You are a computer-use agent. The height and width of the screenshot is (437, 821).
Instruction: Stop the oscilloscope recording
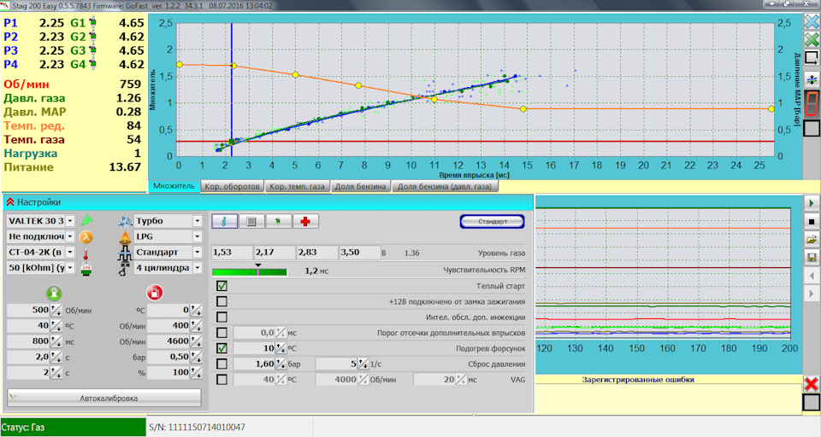[x=812, y=220]
